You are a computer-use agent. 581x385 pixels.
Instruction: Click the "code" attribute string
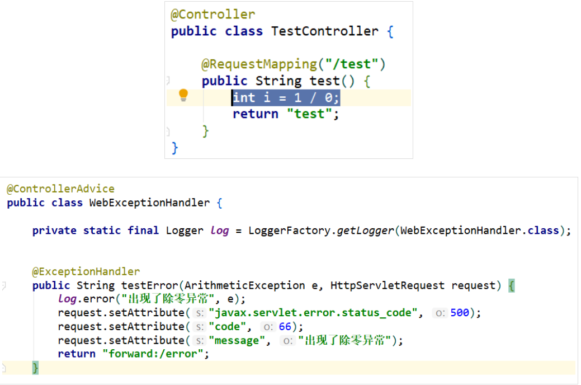[x=227, y=326]
